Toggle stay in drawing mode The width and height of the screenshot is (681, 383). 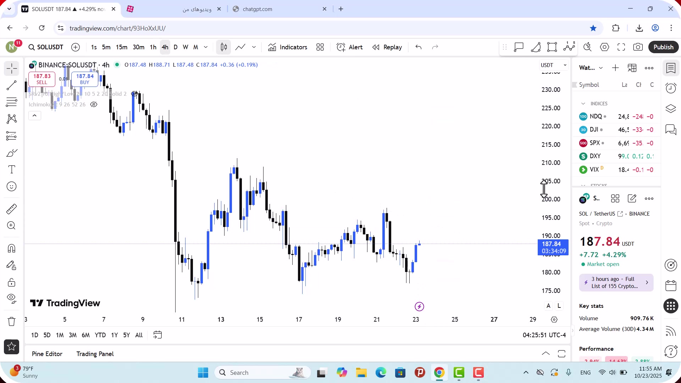(12, 266)
